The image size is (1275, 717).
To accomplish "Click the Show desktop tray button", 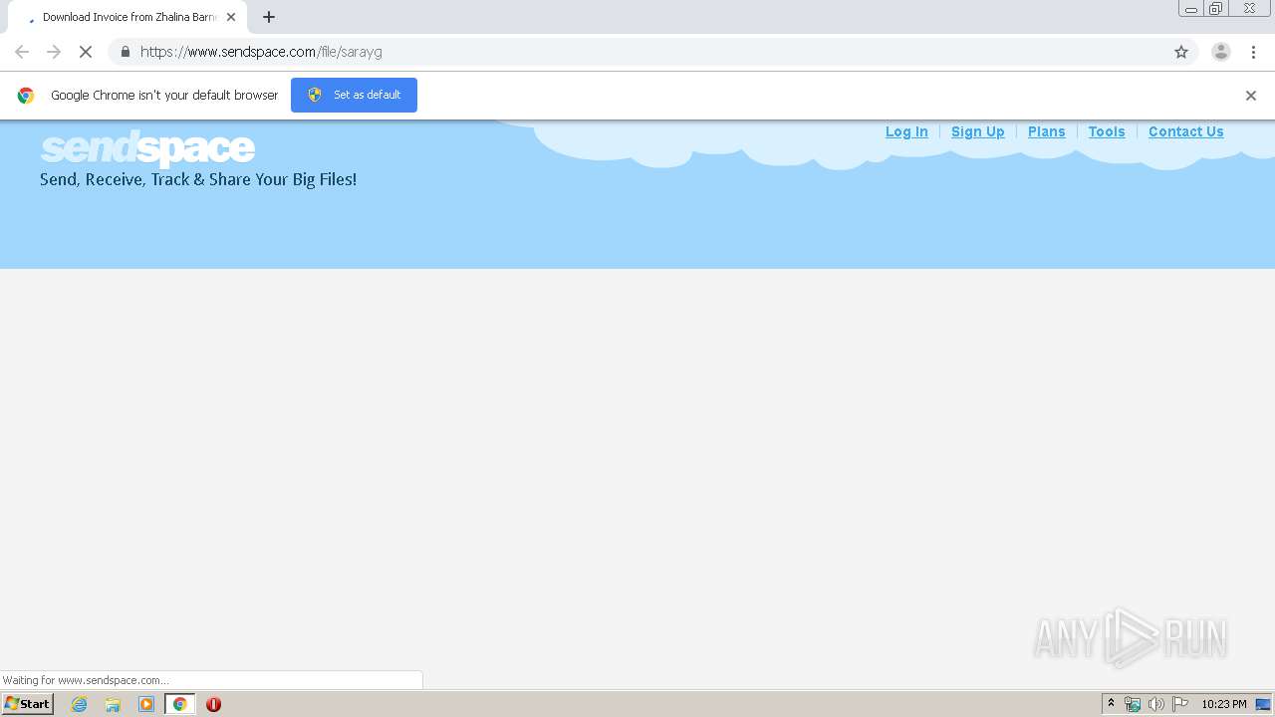I will click(1263, 704).
